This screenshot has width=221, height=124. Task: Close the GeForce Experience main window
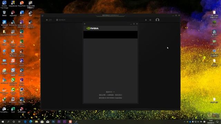(179, 15)
